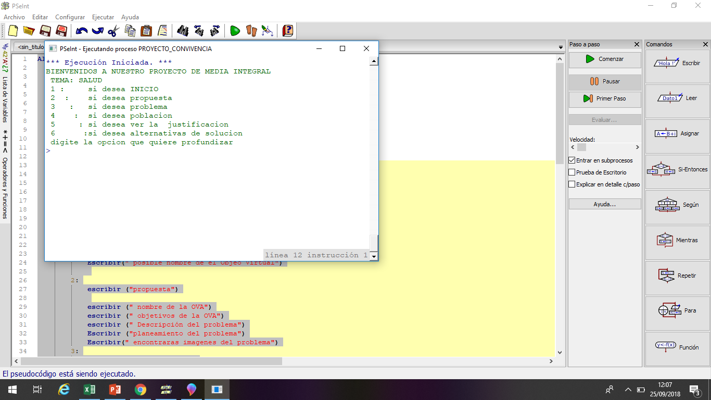Click the New file toolbar icon

pos(13,31)
